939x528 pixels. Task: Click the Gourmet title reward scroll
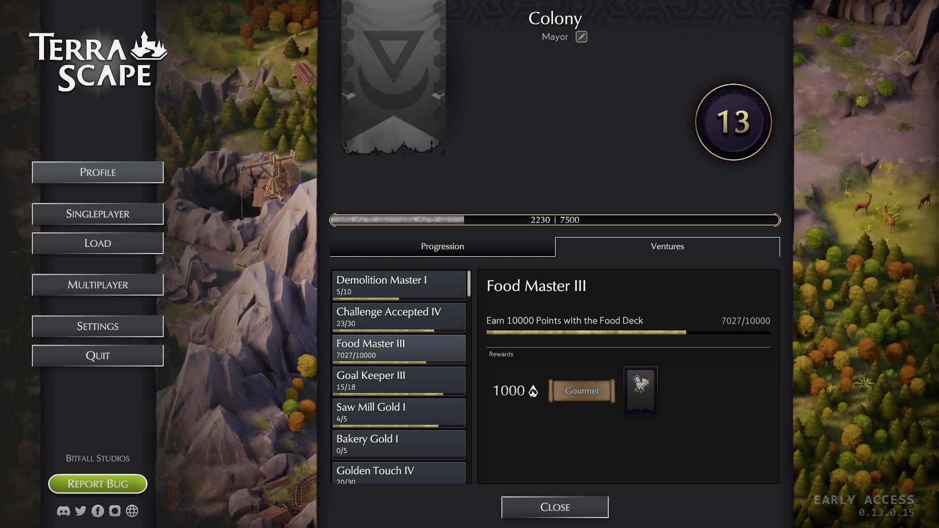[x=582, y=391]
